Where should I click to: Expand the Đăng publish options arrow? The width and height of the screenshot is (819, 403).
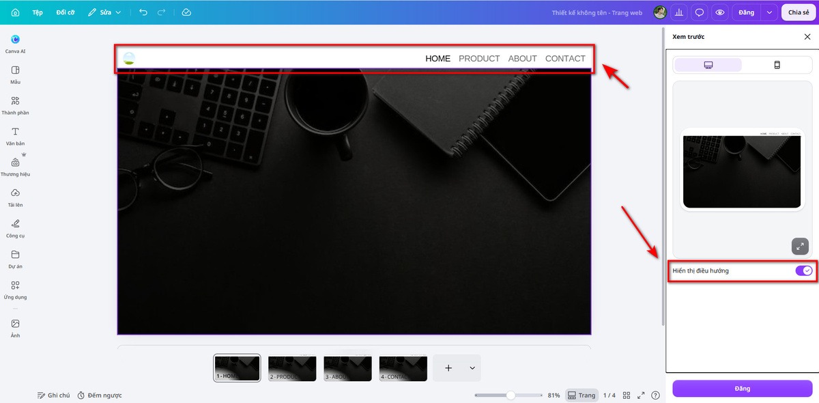click(769, 12)
